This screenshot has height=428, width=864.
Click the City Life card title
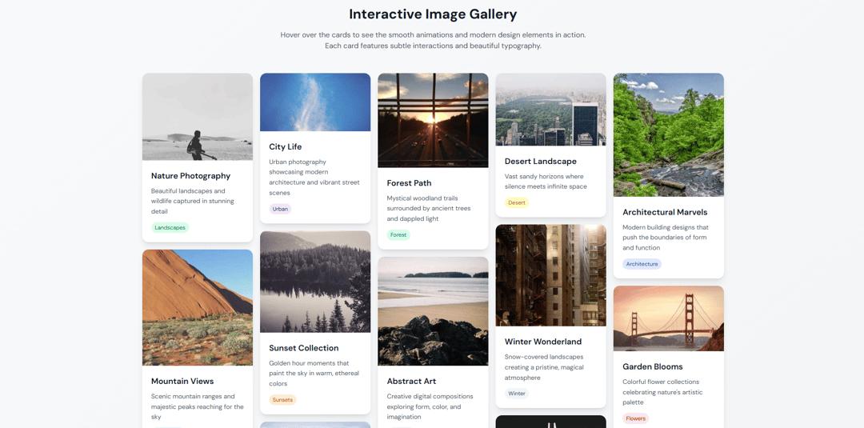(x=286, y=146)
